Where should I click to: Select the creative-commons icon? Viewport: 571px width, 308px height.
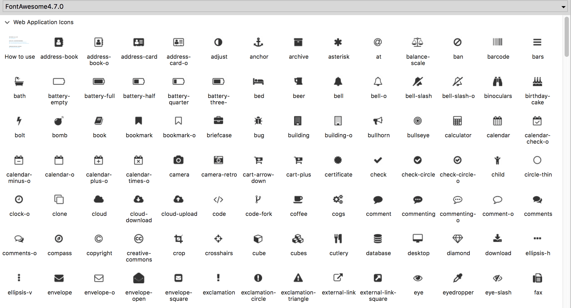138,239
